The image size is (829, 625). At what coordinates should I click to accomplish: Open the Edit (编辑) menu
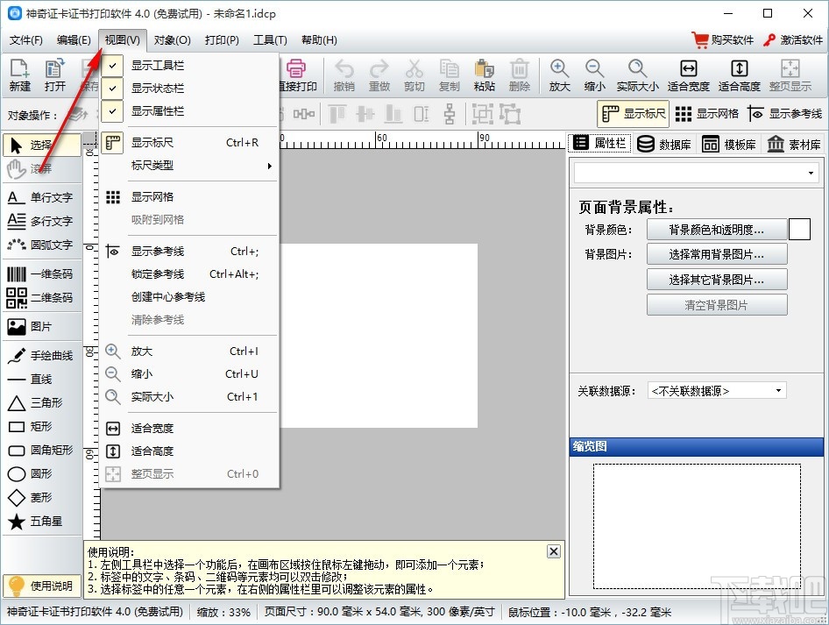click(x=74, y=40)
